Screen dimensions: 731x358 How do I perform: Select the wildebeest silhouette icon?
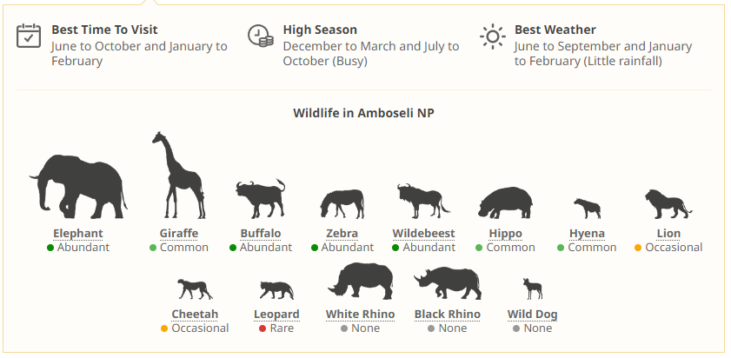click(422, 201)
